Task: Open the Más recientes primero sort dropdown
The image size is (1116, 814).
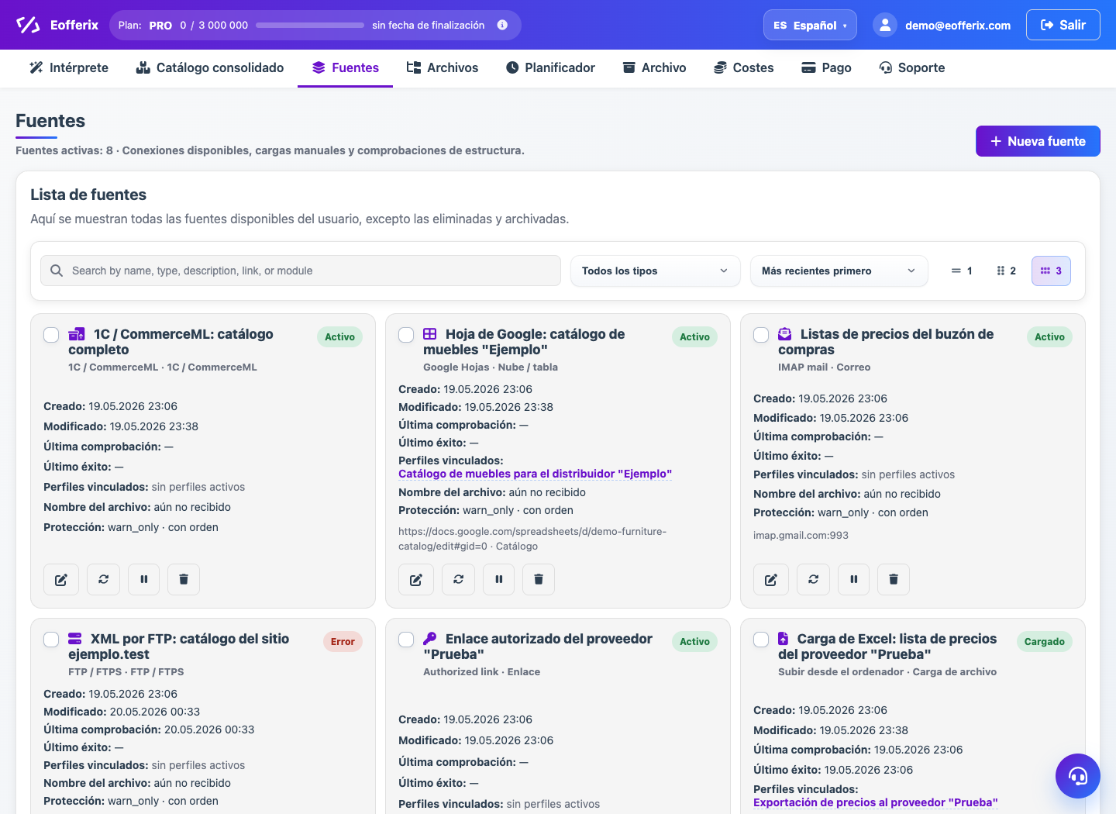Action: (x=839, y=271)
